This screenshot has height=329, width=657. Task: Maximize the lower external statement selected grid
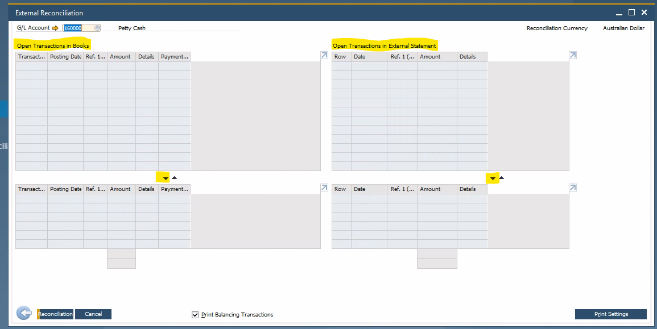pyautogui.click(x=573, y=188)
